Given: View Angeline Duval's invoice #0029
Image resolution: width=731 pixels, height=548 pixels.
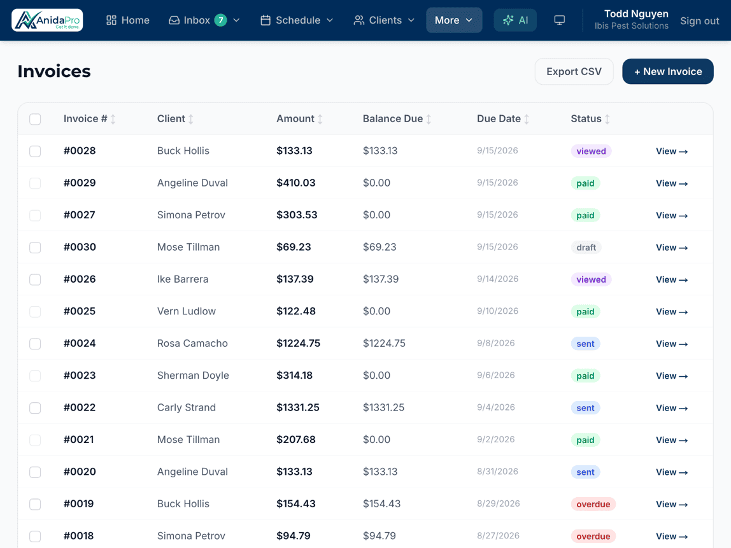Looking at the screenshot, I should (x=672, y=183).
